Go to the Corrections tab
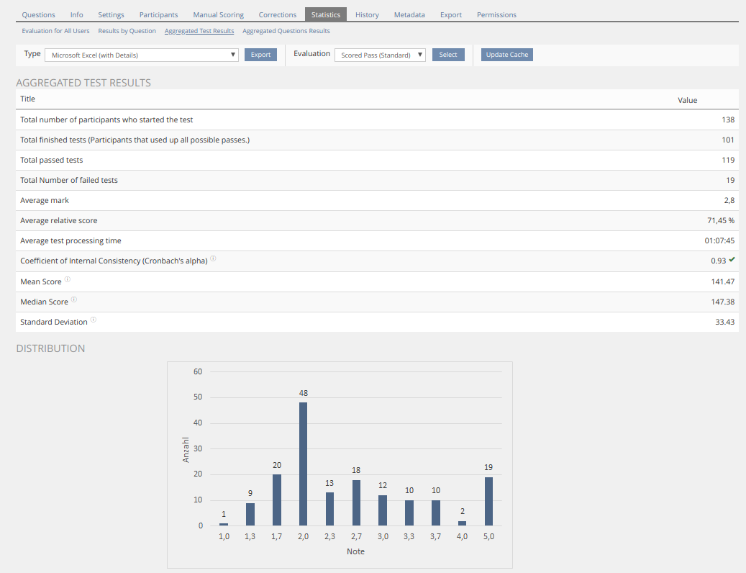The height and width of the screenshot is (573, 746). coord(277,14)
